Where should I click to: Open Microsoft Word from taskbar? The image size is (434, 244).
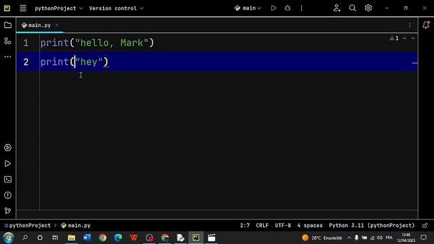pos(87,238)
